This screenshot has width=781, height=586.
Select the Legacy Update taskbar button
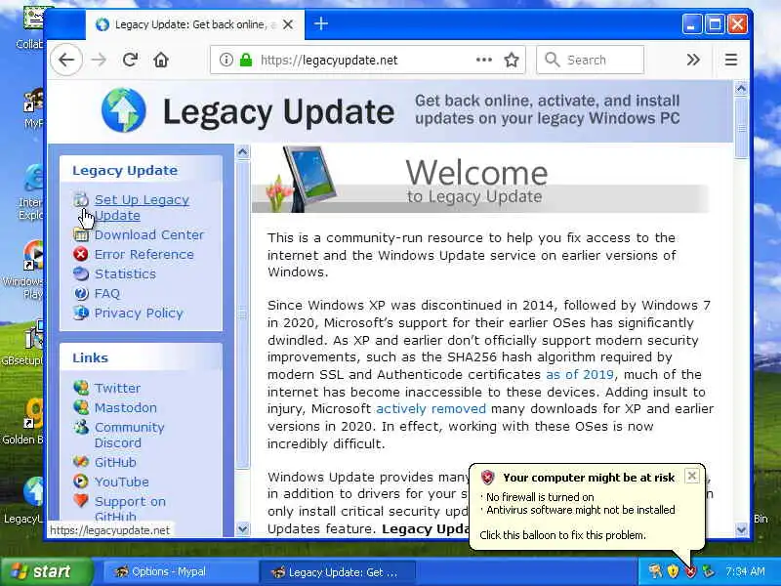pyautogui.click(x=337, y=571)
